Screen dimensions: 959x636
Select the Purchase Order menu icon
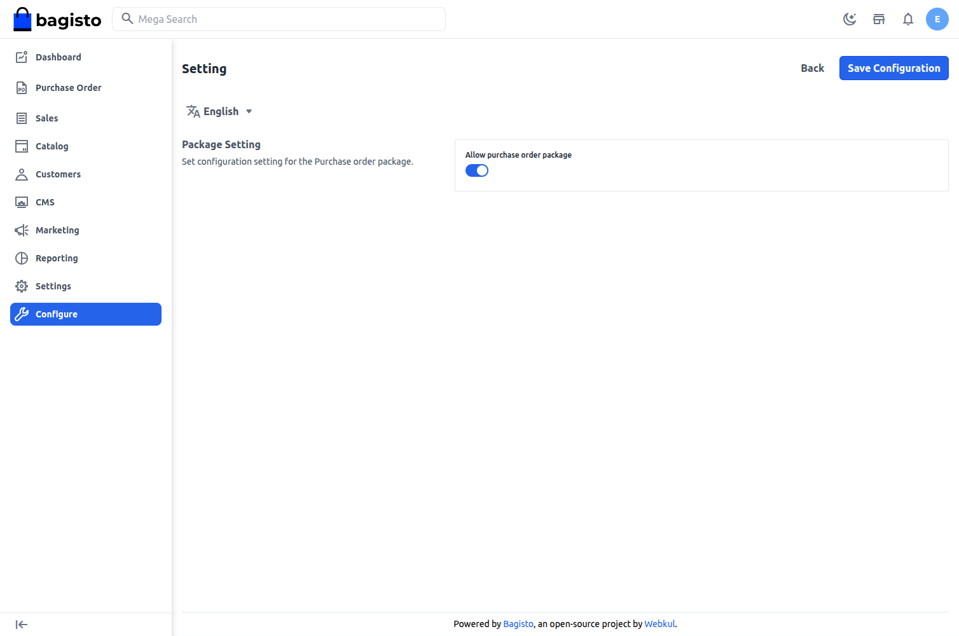pos(22,87)
